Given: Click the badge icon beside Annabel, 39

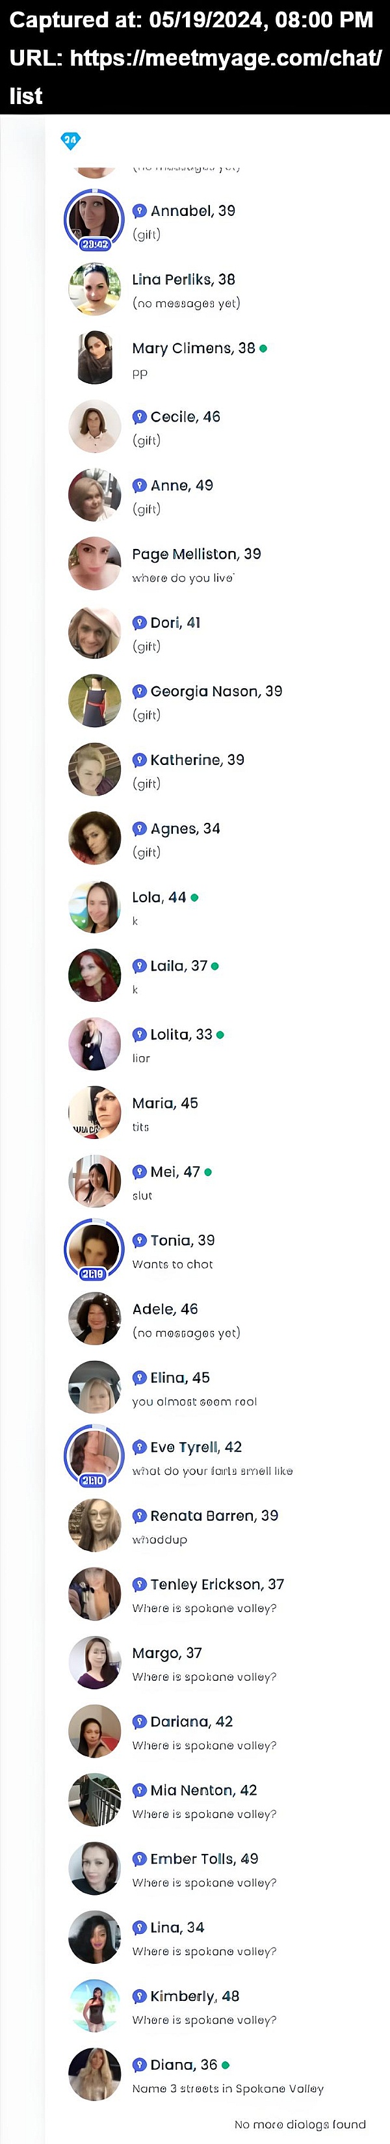Looking at the screenshot, I should [140, 211].
